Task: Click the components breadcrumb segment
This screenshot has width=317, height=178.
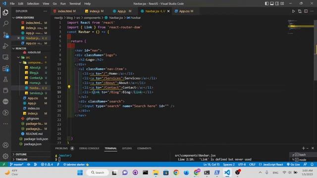Action: pos(92,18)
